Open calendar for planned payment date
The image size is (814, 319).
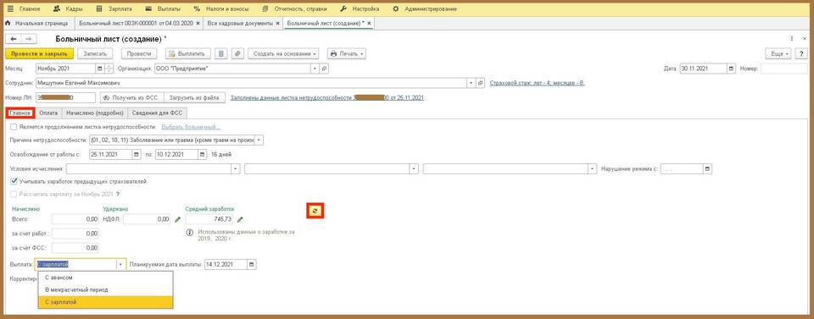click(x=252, y=264)
